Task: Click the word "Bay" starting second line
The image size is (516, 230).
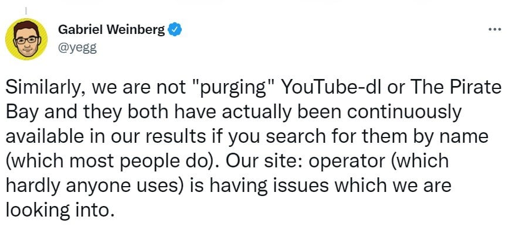Action: click(x=22, y=112)
